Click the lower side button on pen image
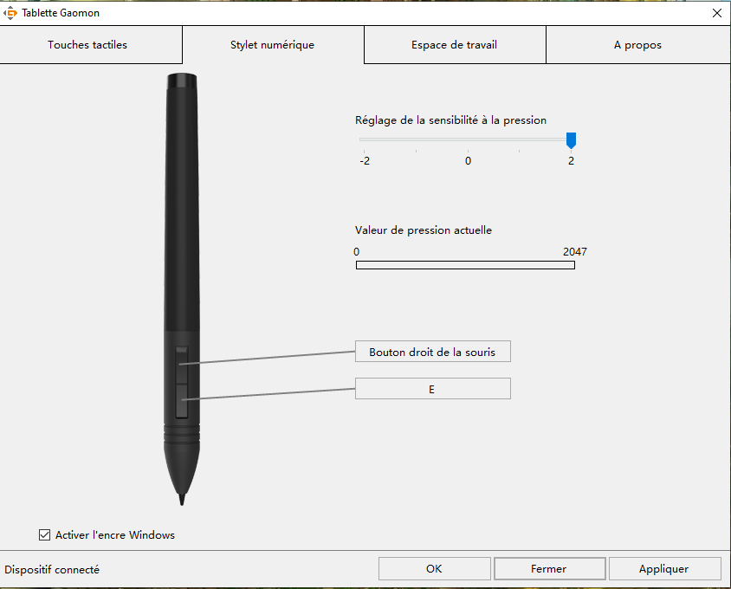The width and height of the screenshot is (731, 589). [182, 401]
